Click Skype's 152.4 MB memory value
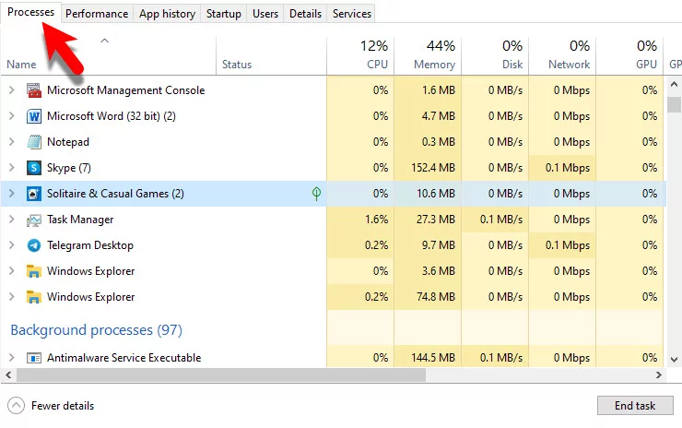This screenshot has height=428, width=682. tap(433, 168)
